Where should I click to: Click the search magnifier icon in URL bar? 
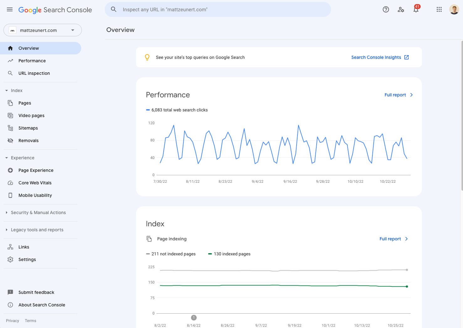(114, 9)
